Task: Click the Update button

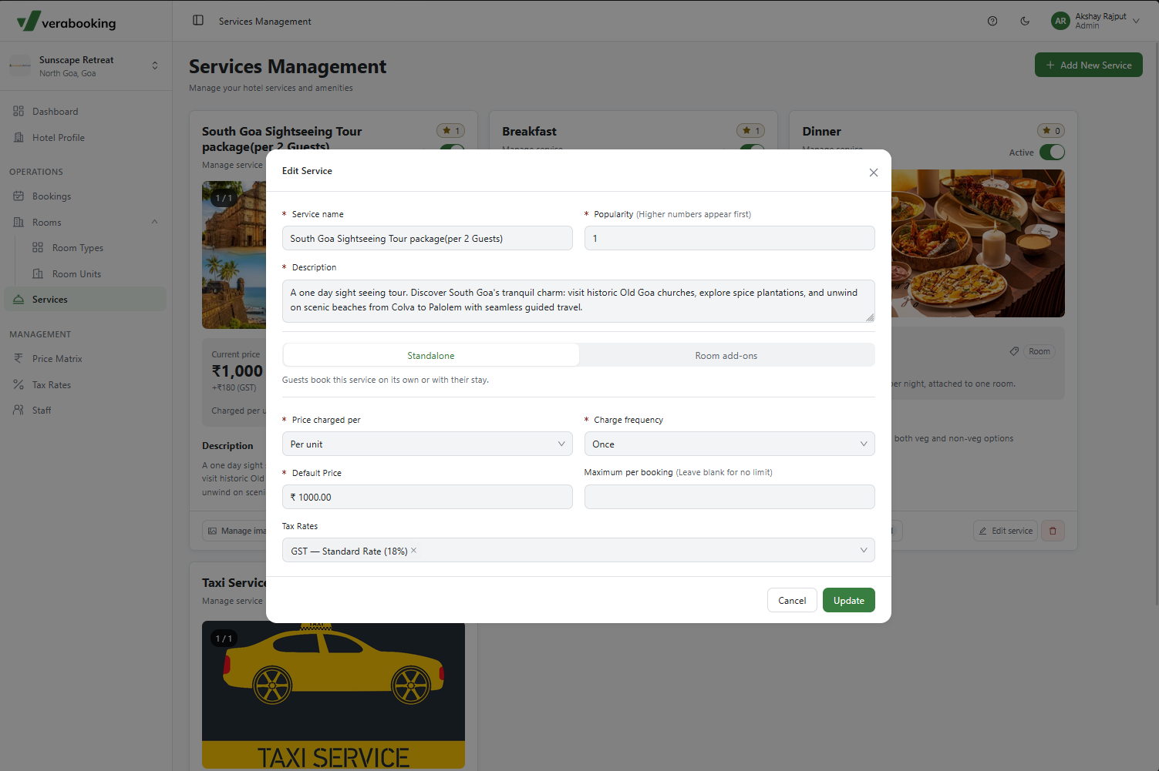Action: pyautogui.click(x=849, y=601)
